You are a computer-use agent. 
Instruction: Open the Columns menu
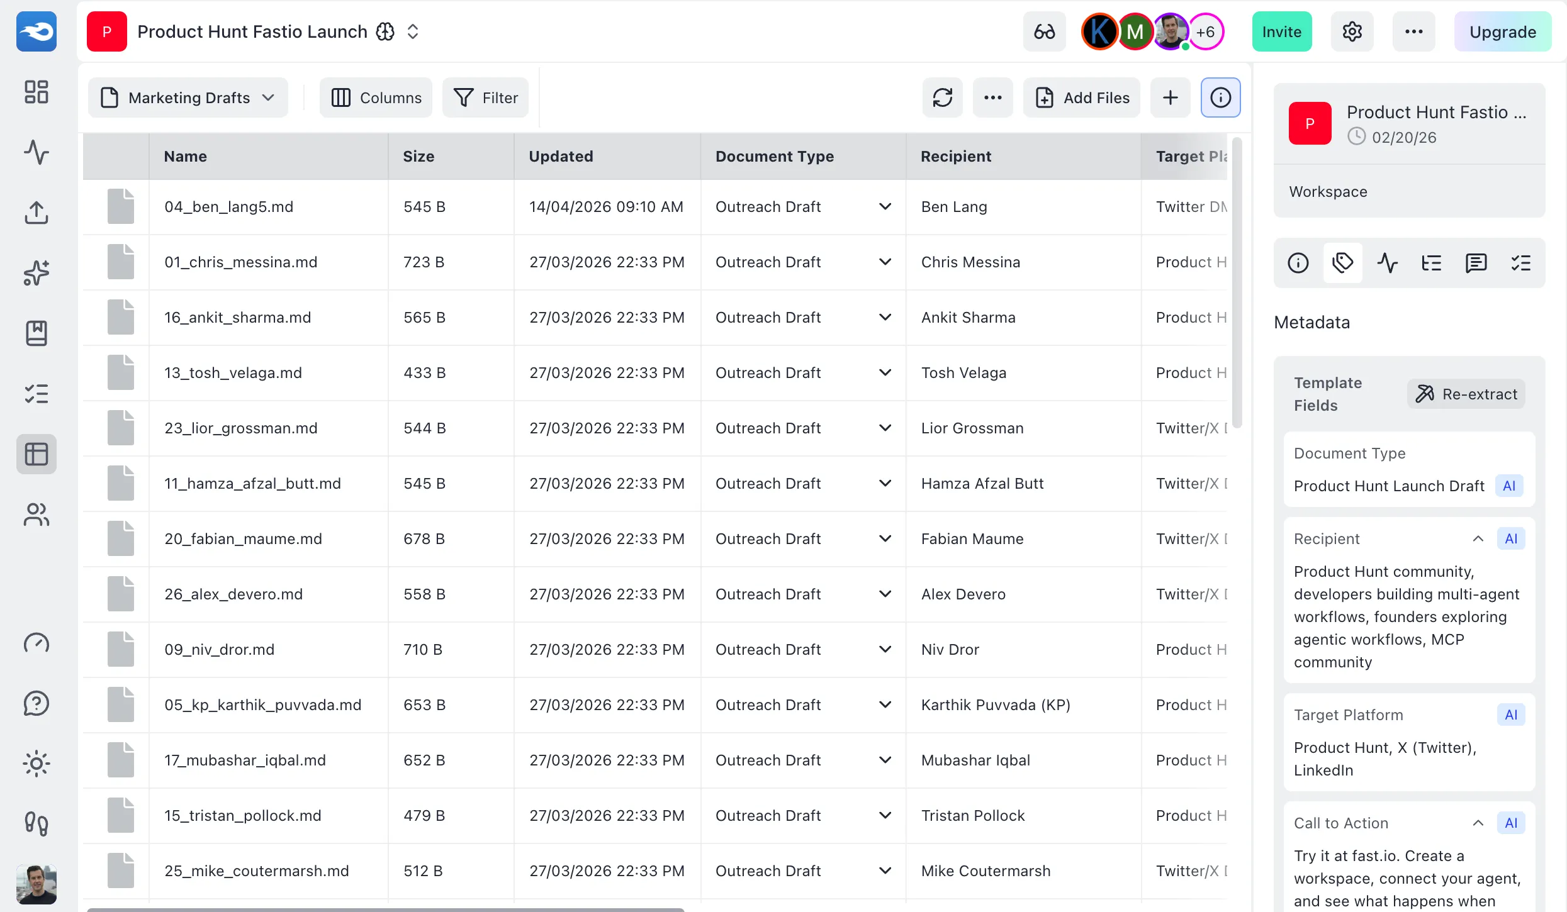(375, 97)
